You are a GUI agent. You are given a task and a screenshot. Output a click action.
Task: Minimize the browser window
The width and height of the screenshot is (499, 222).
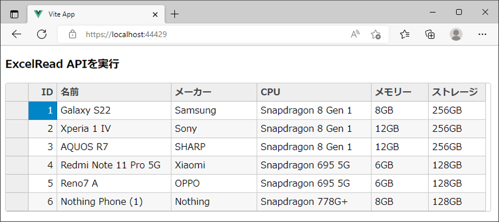(432, 12)
